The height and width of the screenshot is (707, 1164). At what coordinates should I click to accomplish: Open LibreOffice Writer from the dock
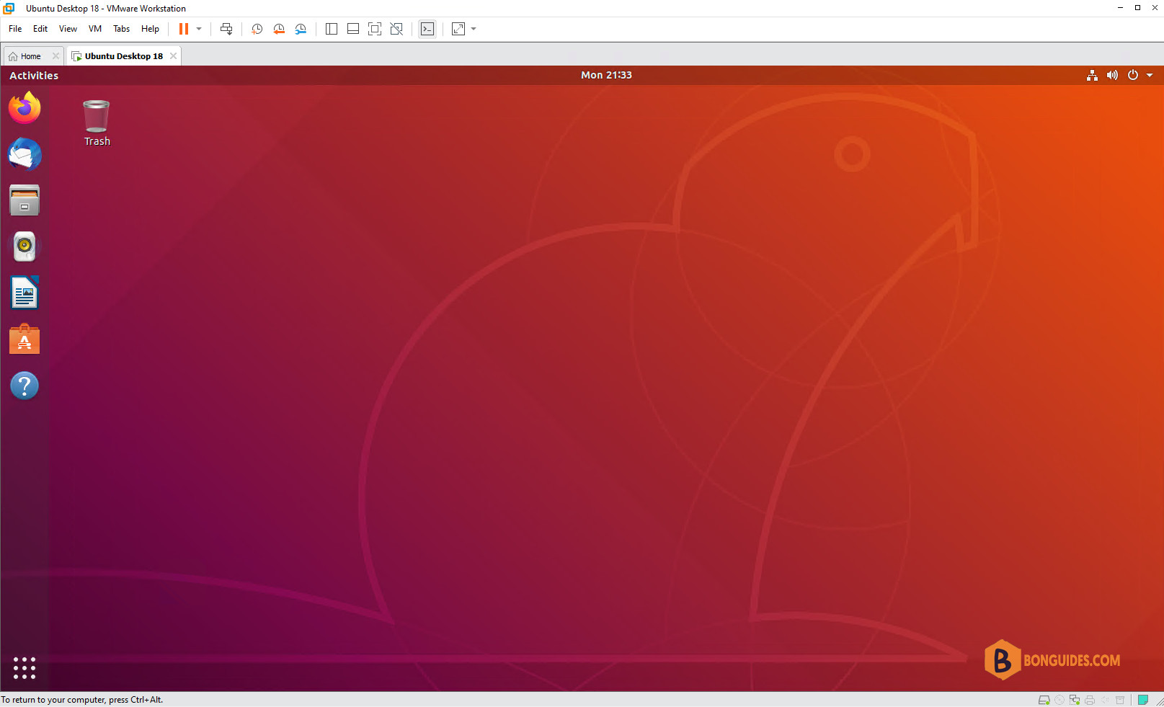(25, 293)
